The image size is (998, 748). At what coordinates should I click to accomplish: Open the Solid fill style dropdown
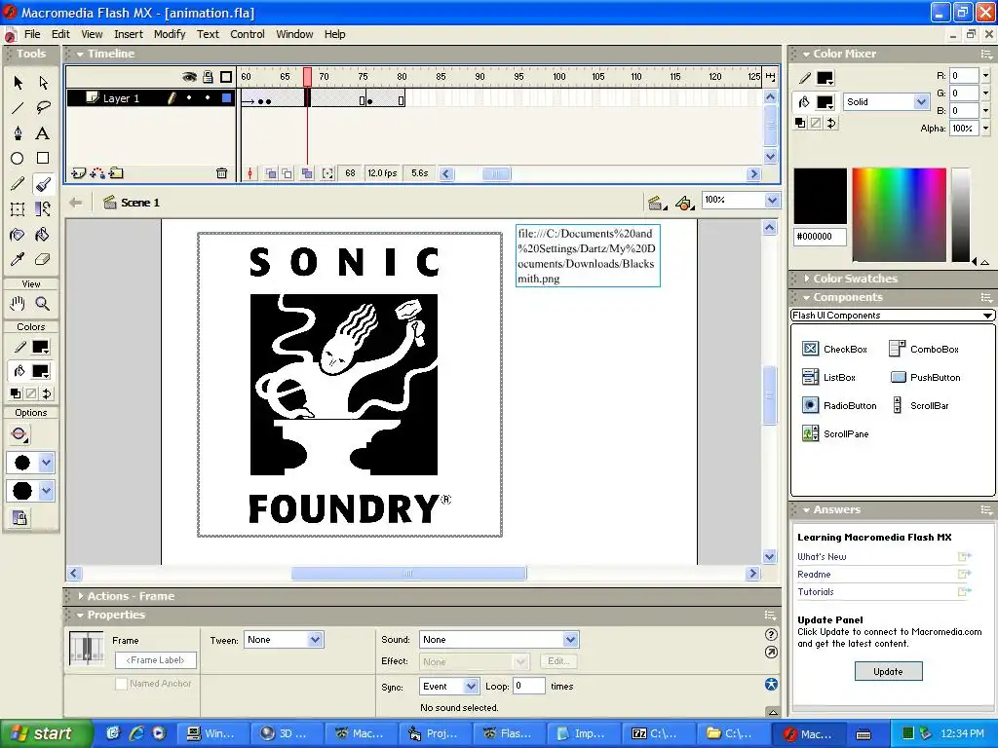(x=921, y=101)
